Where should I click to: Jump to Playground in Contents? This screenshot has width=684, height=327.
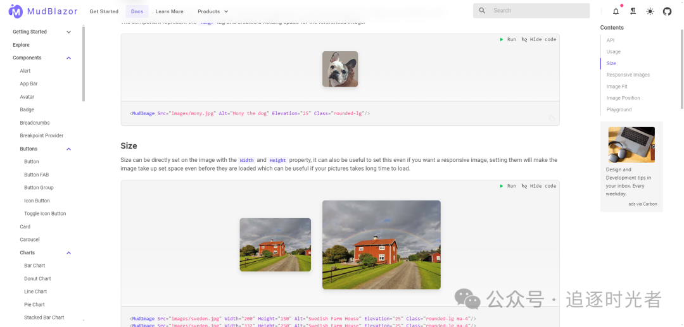619,109
